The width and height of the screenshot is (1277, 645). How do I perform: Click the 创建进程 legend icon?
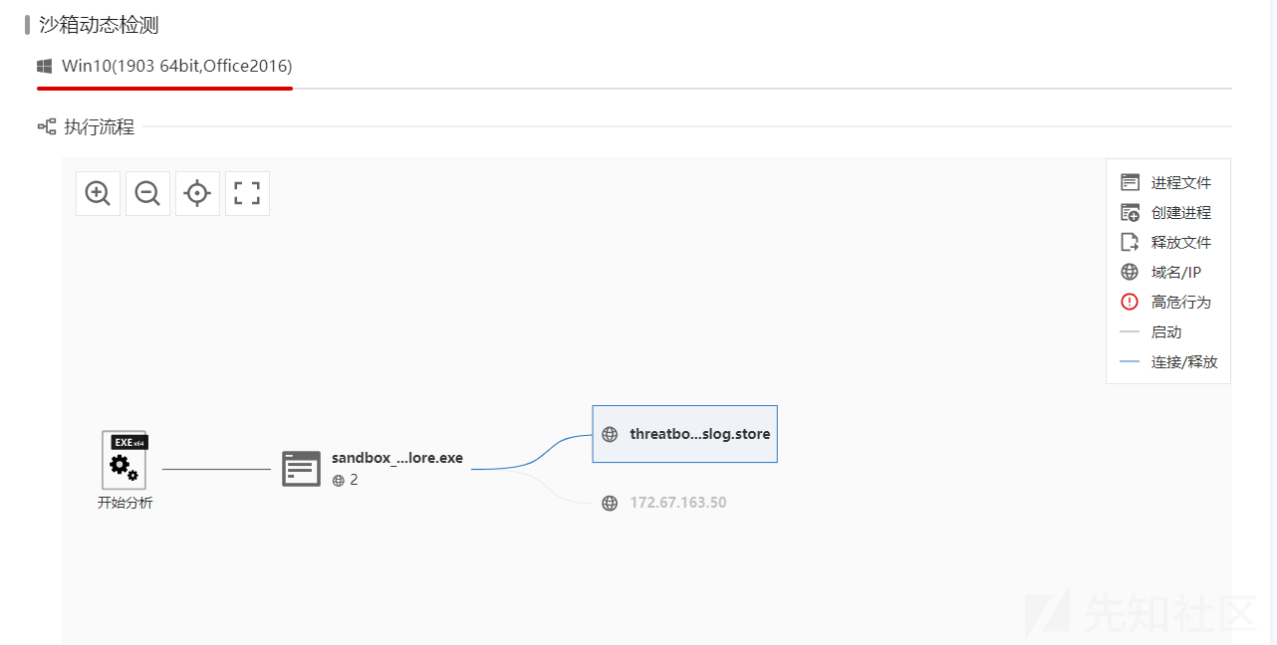point(1130,212)
